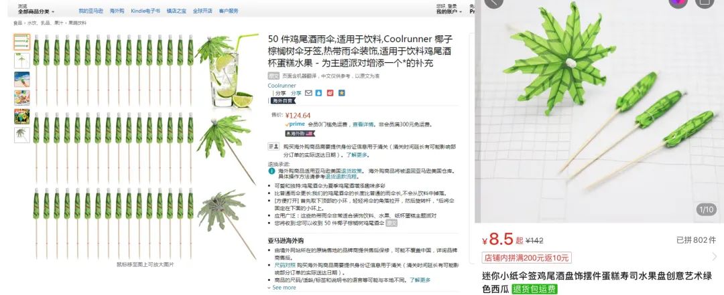Click the info icon beside return policy text
The width and height of the screenshot is (724, 295).
coord(271,171)
